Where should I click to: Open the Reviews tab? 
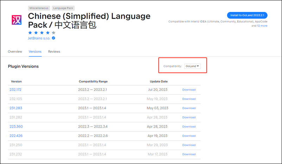point(54,52)
